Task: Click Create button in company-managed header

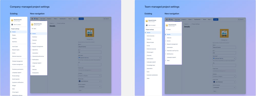Action: 81,19
